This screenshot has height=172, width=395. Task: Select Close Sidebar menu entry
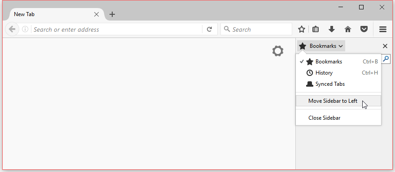click(338, 118)
